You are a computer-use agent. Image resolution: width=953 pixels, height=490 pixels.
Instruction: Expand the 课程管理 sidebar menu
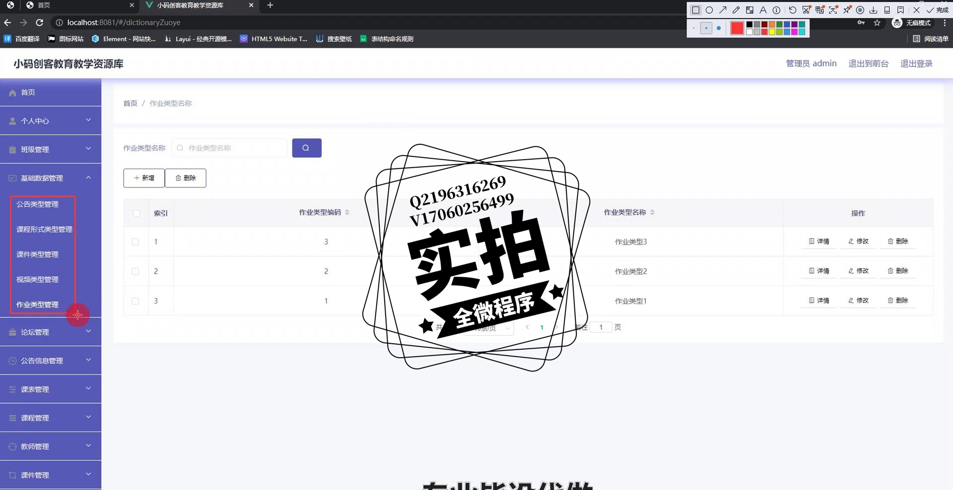click(x=51, y=418)
